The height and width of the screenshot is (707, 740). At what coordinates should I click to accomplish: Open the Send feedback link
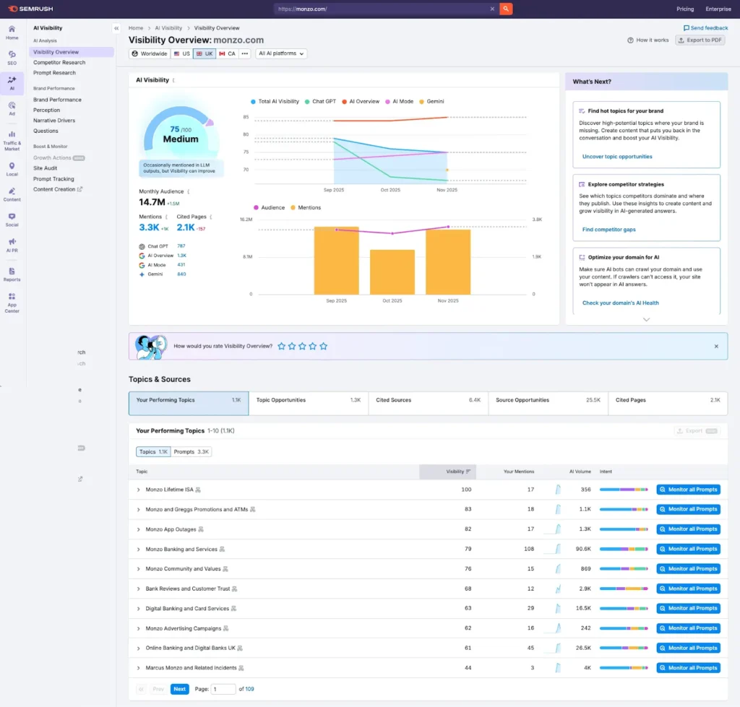point(705,28)
